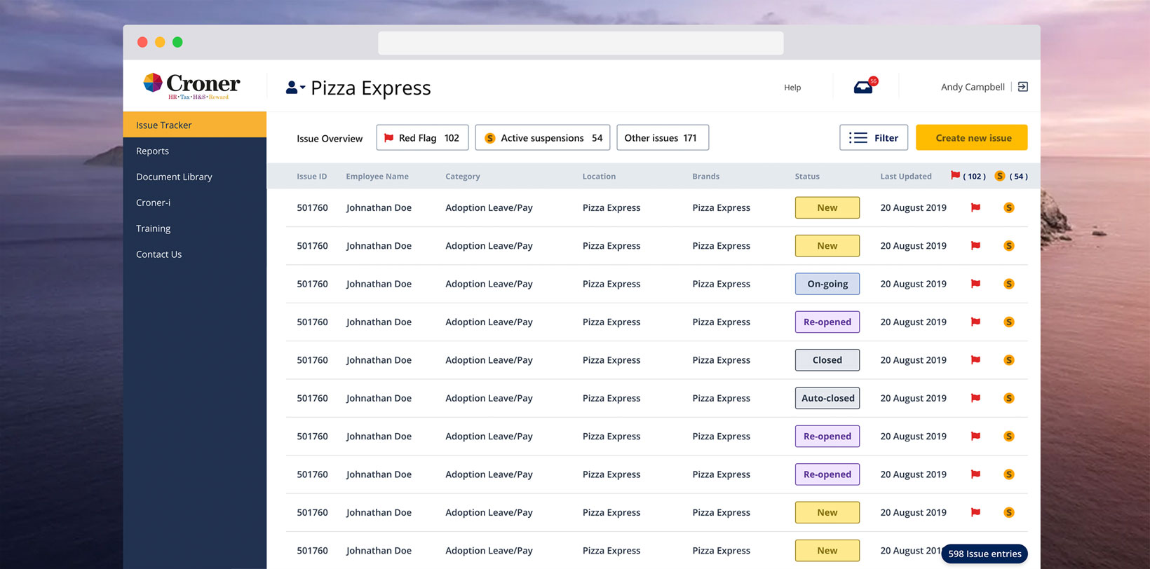Screen dimensions: 1150x569
Task: Click the Closed status badge
Action: pos(827,360)
